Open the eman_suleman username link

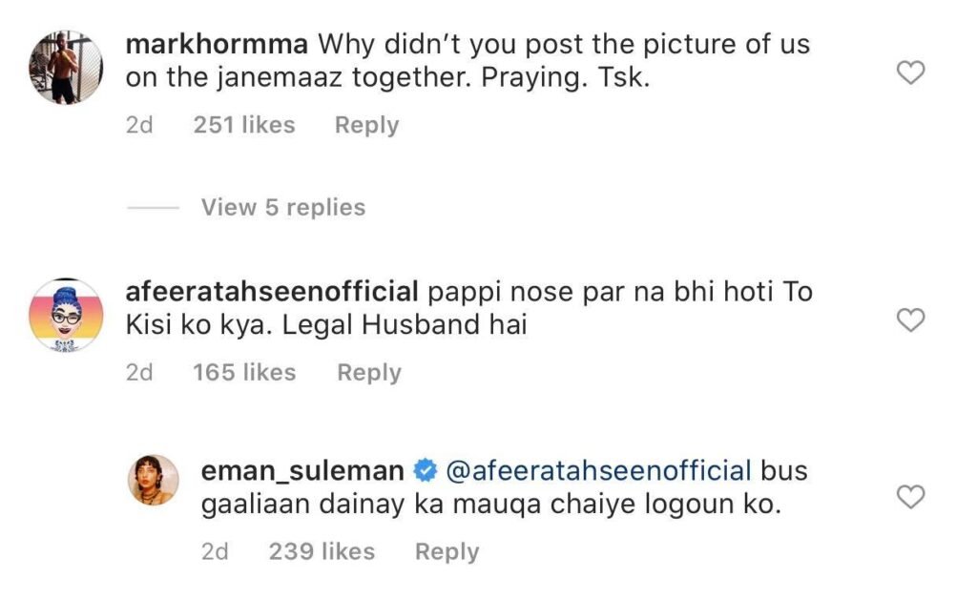pos(302,470)
